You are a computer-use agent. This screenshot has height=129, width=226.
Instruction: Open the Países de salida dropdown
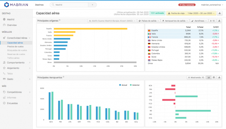(x=149, y=21)
